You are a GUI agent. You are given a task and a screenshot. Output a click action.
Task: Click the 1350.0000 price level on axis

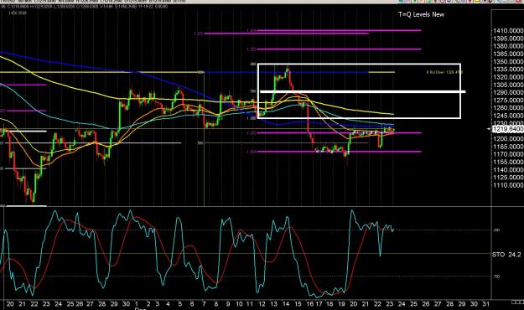[508, 62]
